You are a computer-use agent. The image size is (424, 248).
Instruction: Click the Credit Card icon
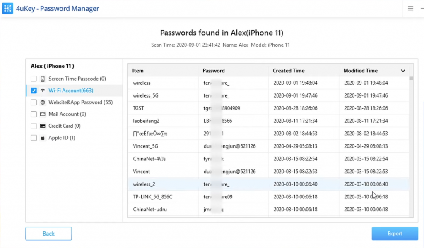(x=43, y=126)
